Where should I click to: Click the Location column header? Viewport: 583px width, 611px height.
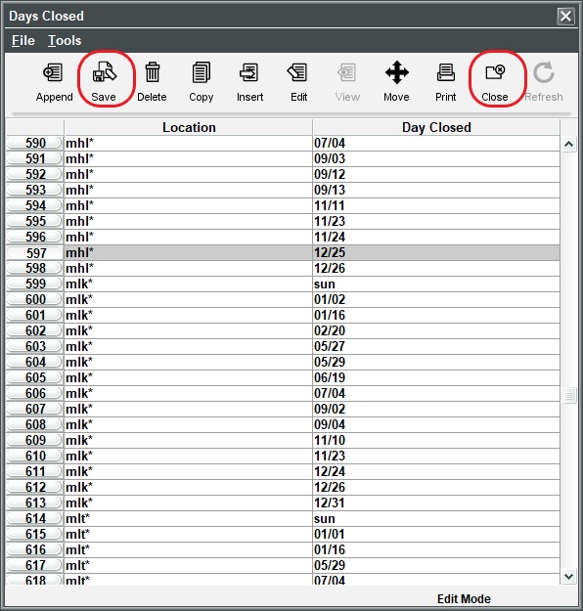point(189,127)
